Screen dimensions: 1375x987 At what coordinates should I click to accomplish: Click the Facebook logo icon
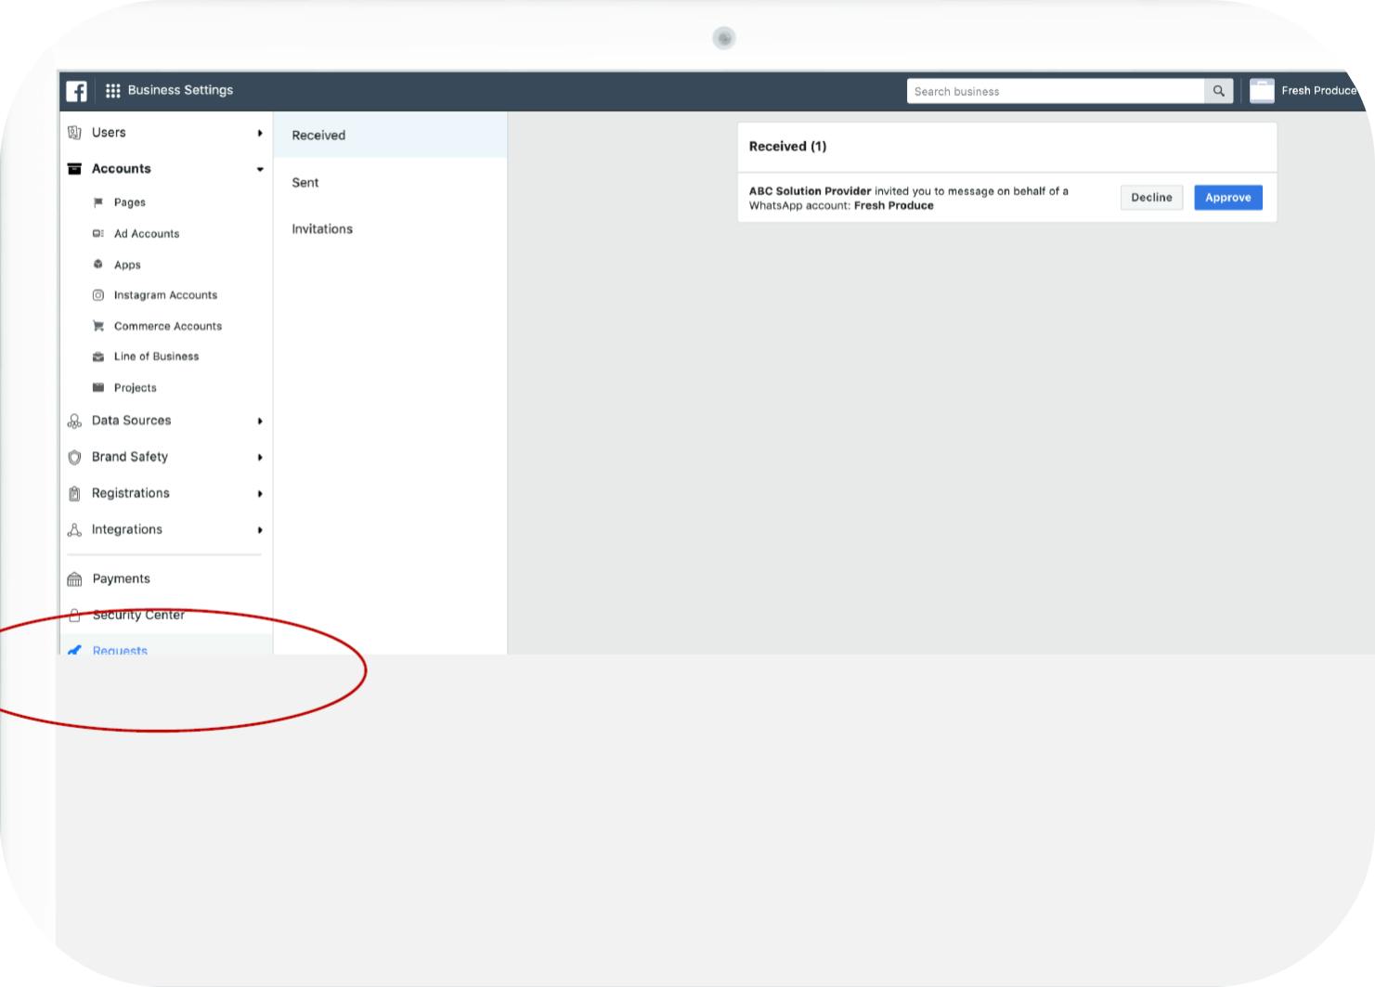point(76,91)
